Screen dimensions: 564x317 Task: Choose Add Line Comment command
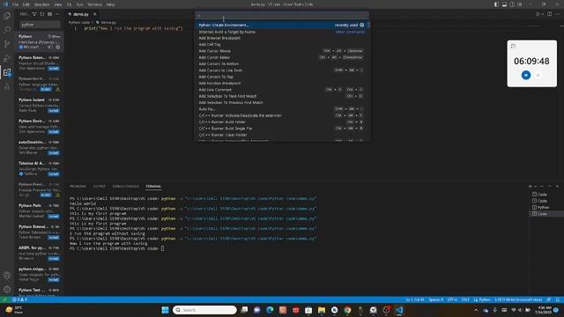click(282, 90)
